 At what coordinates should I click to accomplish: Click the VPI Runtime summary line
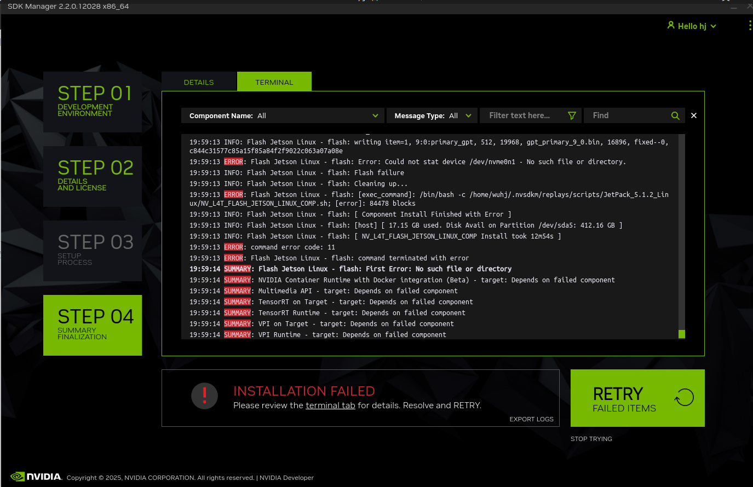318,335
